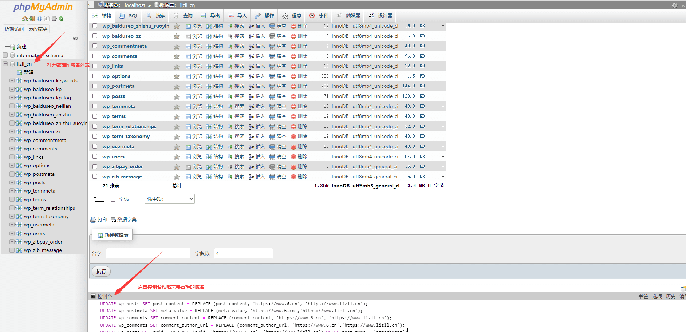Click the logout door icon
This screenshot has width=686, height=332.
tap(32, 19)
